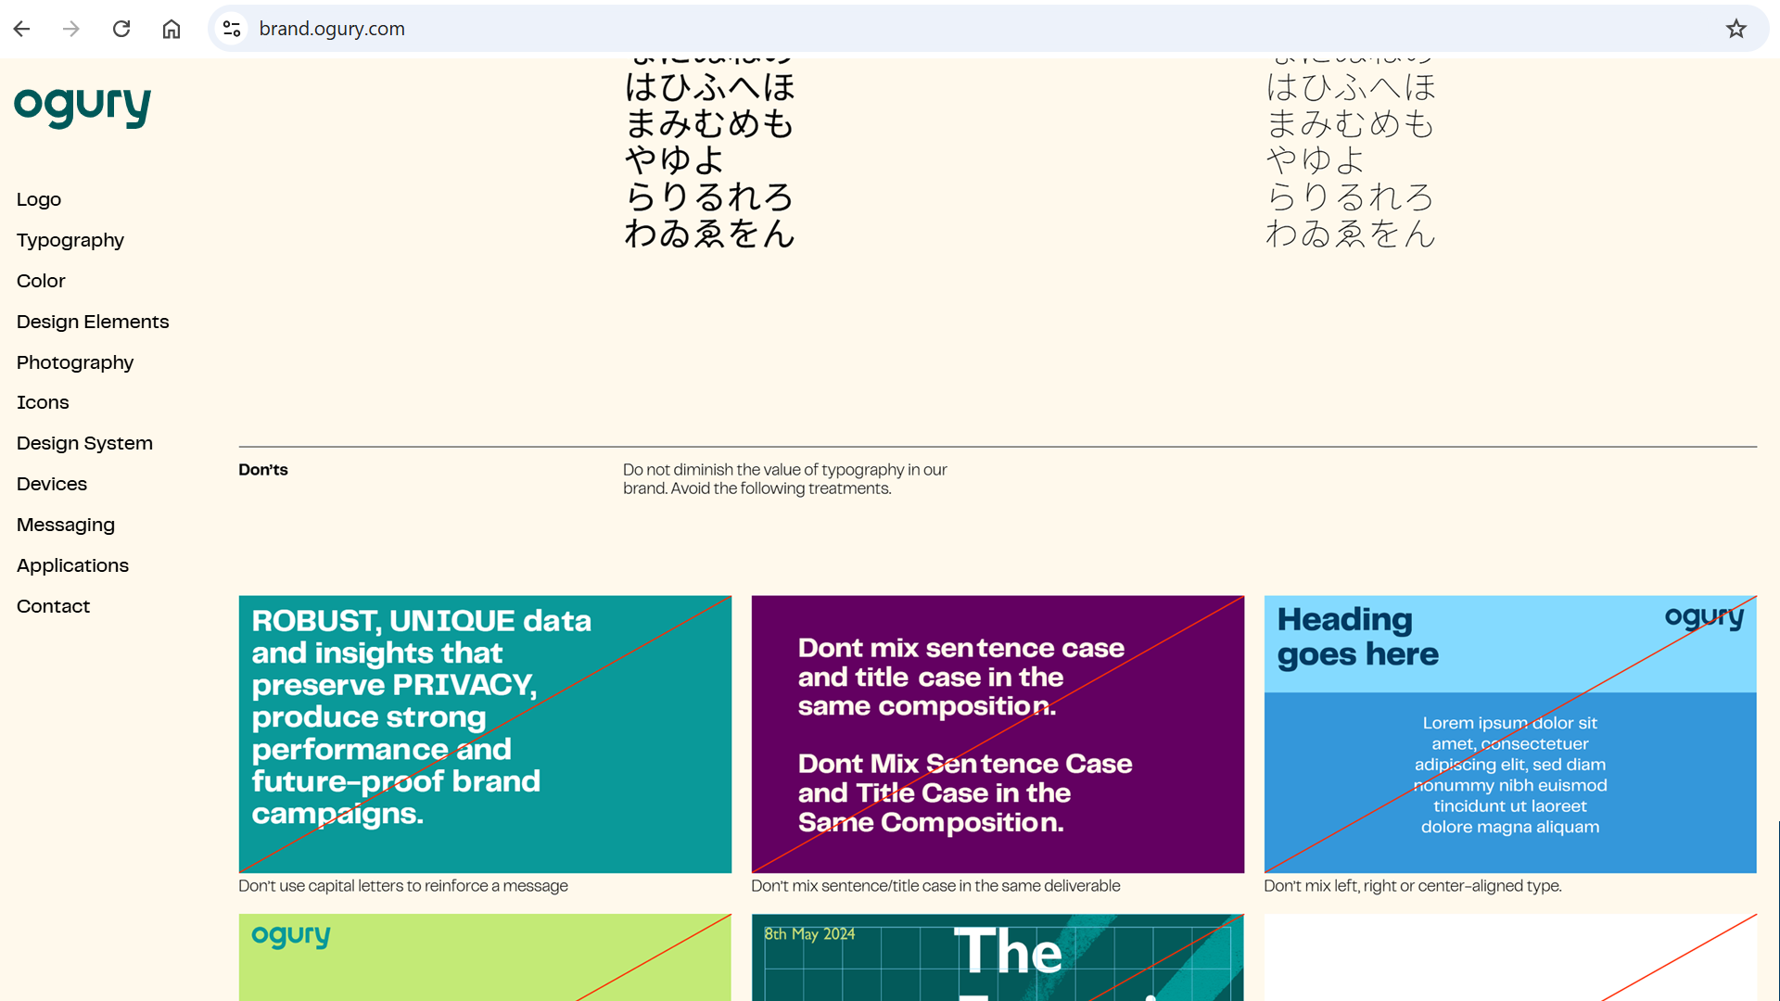Click the bold Japanese hiragana sample

point(709,156)
